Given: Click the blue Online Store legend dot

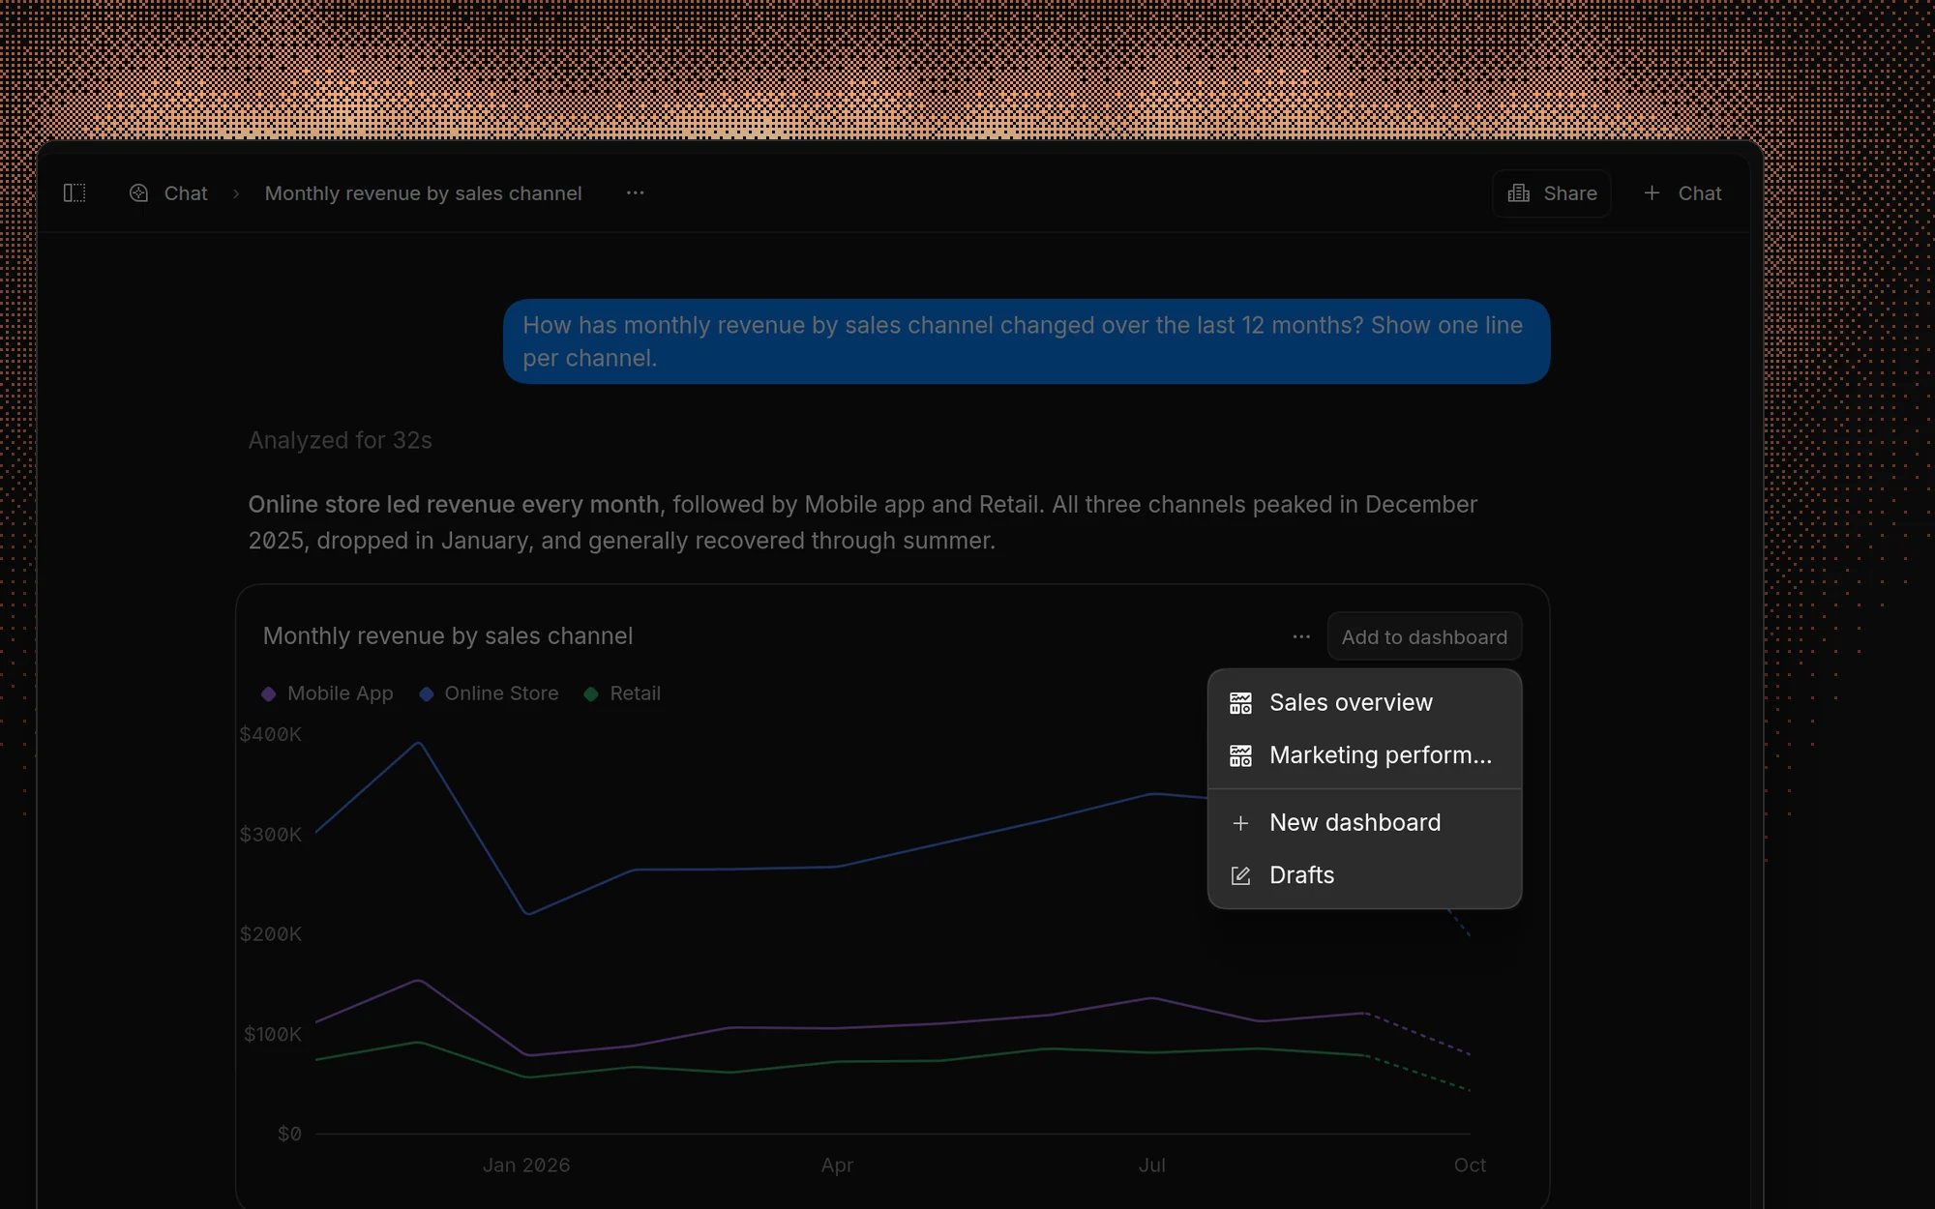Looking at the screenshot, I should tap(426, 693).
